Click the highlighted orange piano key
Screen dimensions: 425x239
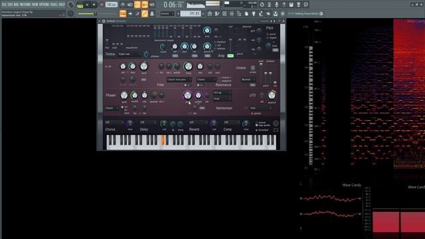pos(163,140)
